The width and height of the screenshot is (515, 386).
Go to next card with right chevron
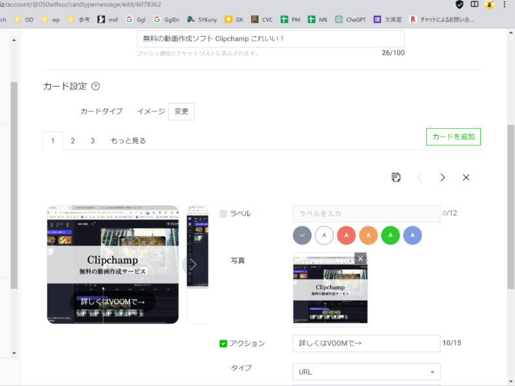click(x=443, y=178)
